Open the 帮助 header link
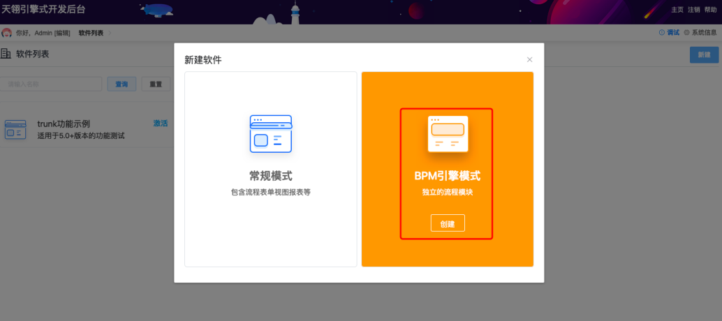722x321 pixels. pos(711,10)
